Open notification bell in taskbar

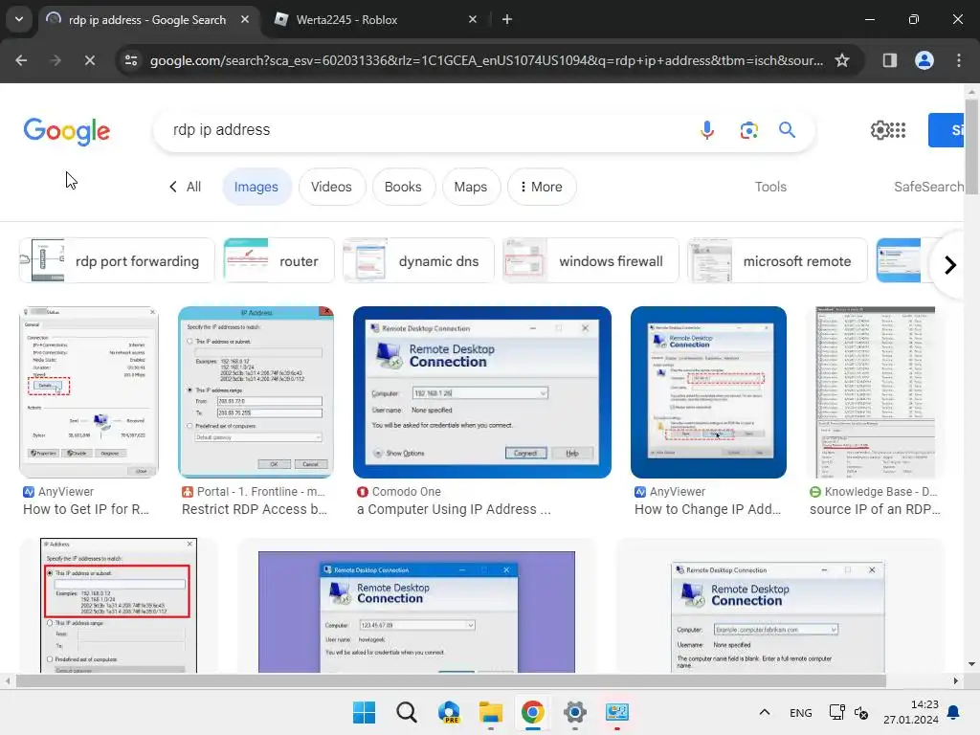tap(954, 712)
